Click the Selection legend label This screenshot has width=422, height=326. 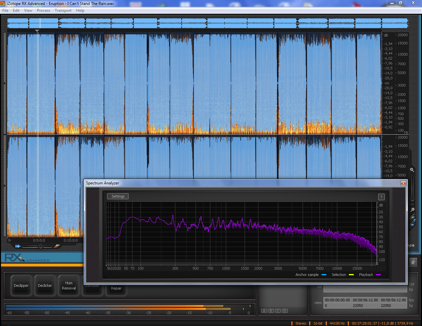coord(339,275)
